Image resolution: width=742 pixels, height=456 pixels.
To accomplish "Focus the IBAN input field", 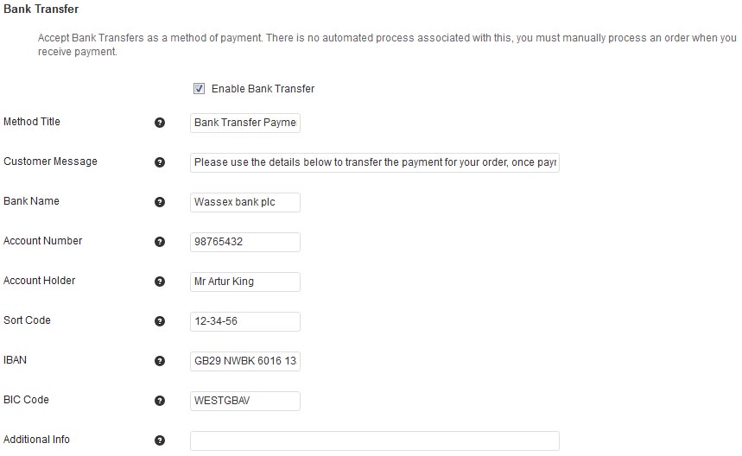I will 245,361.
